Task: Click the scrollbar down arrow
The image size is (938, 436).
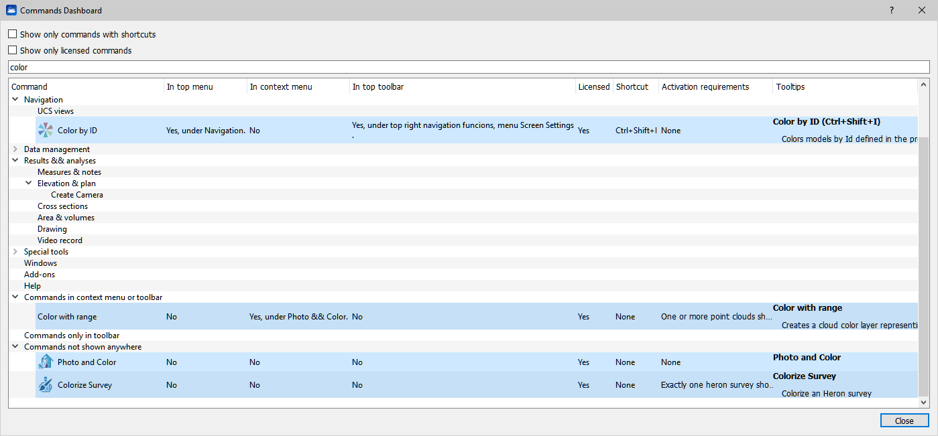Action: click(923, 403)
